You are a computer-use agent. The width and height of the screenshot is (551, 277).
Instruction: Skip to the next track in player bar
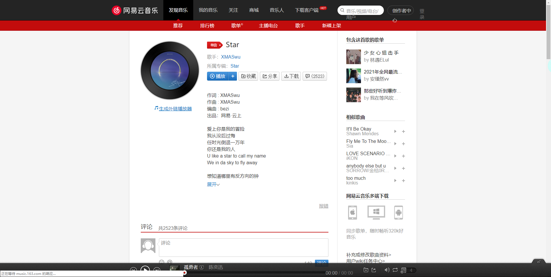pyautogui.click(x=157, y=270)
